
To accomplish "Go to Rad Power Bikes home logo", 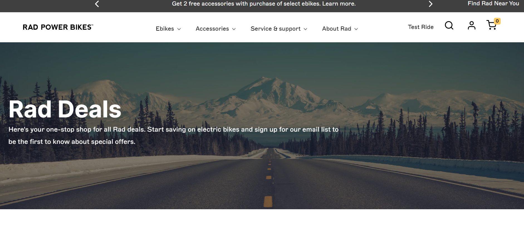I will (58, 27).
